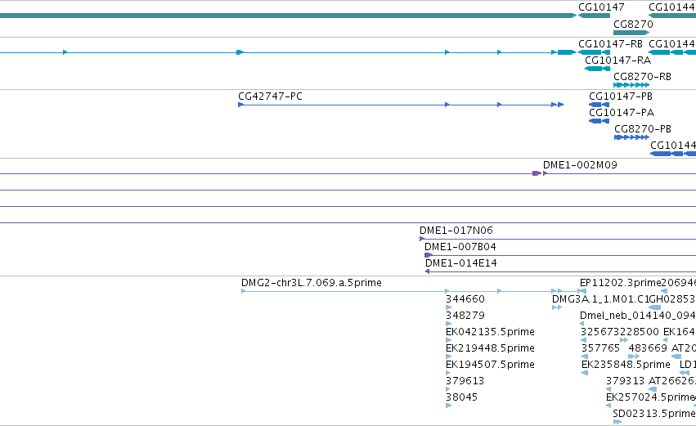Open the CG10147-RA transcript label

click(617, 61)
